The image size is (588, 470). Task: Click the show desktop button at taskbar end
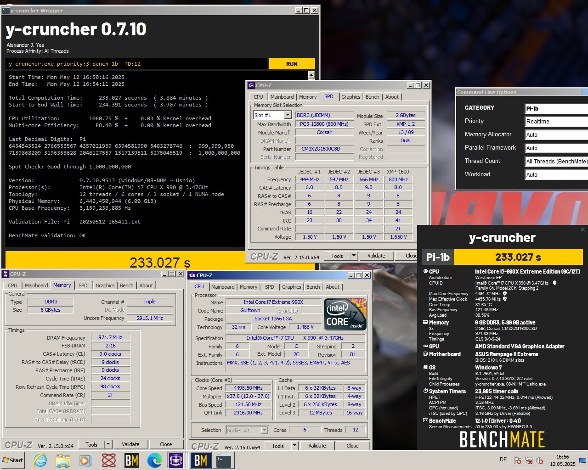coord(583,460)
